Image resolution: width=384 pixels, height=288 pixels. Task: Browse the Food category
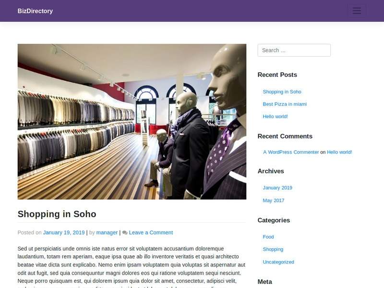[268, 237]
